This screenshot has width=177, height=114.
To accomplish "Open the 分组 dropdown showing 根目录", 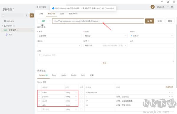I will (x=106, y=36).
